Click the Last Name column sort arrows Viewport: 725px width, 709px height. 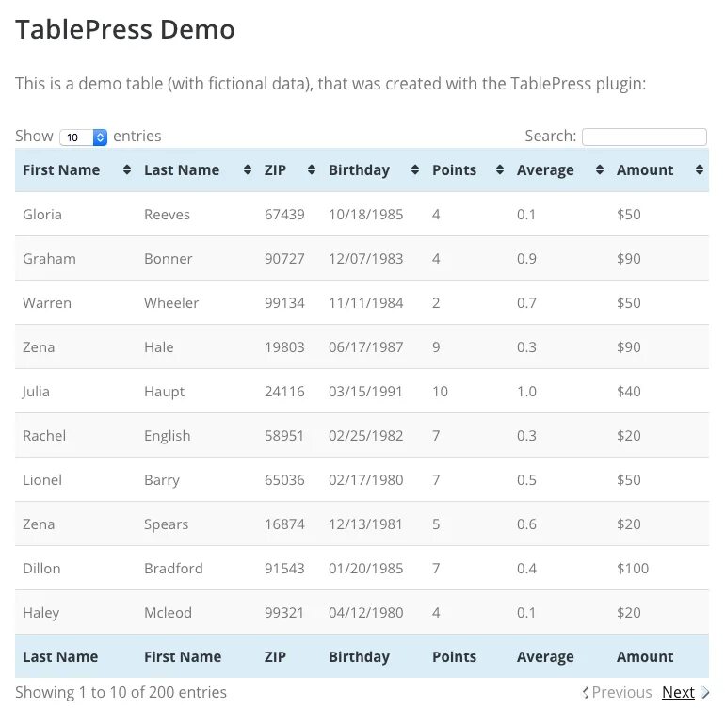248,169
